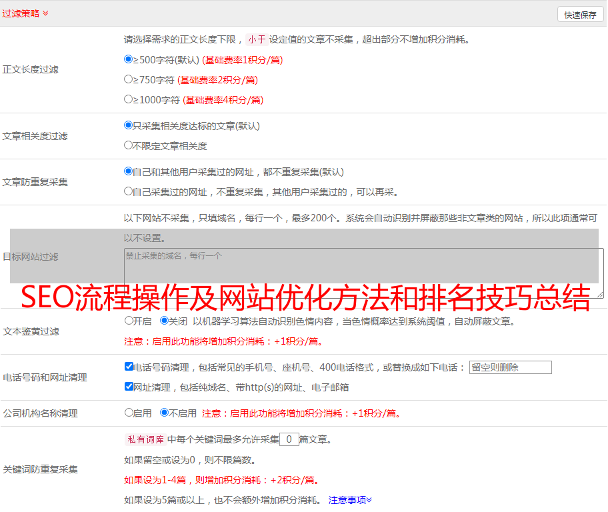Screen dimensions: 608x512
Task: Click the 电话号码和网址清理 row label
Action: coord(45,377)
